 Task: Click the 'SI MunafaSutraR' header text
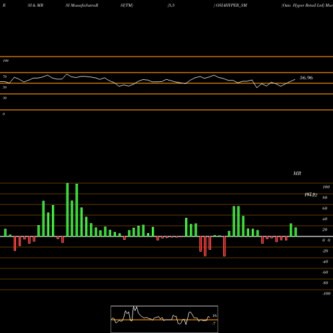[x=82, y=5]
